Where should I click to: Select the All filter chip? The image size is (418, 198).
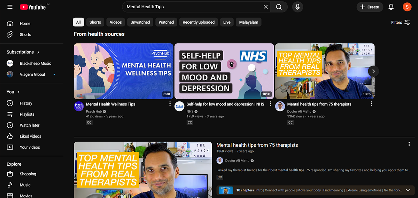click(x=78, y=22)
